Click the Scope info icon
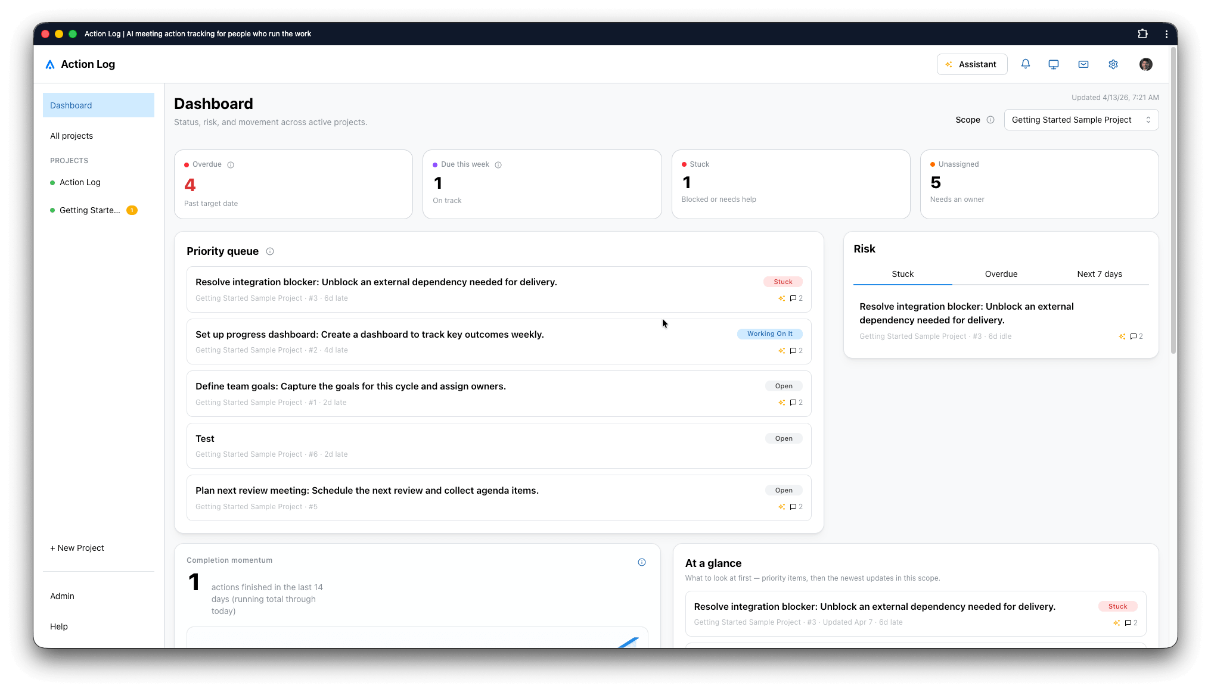The width and height of the screenshot is (1211, 692). tap(990, 120)
